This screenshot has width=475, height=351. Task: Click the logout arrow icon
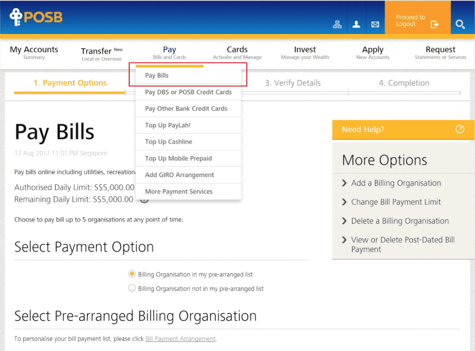[434, 25]
